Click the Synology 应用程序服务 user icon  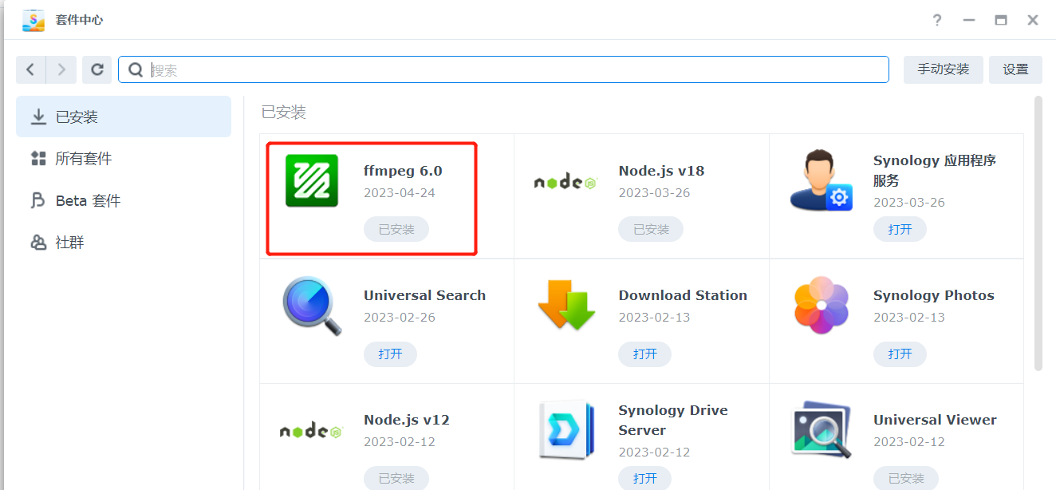coord(821,180)
